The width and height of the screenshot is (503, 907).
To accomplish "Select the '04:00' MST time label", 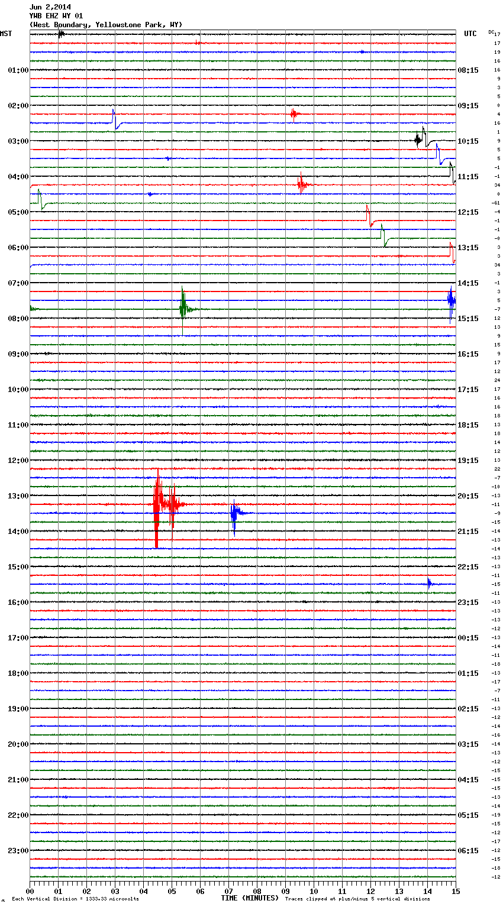I will pyautogui.click(x=18, y=177).
